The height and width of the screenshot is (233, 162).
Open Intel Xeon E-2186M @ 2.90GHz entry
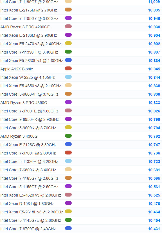pos(29,35)
